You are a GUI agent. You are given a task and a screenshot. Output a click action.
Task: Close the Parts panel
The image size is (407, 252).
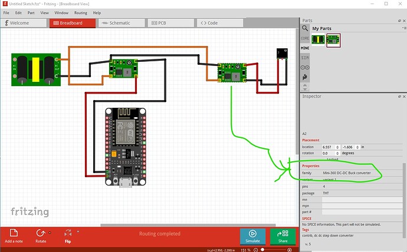coord(404,21)
